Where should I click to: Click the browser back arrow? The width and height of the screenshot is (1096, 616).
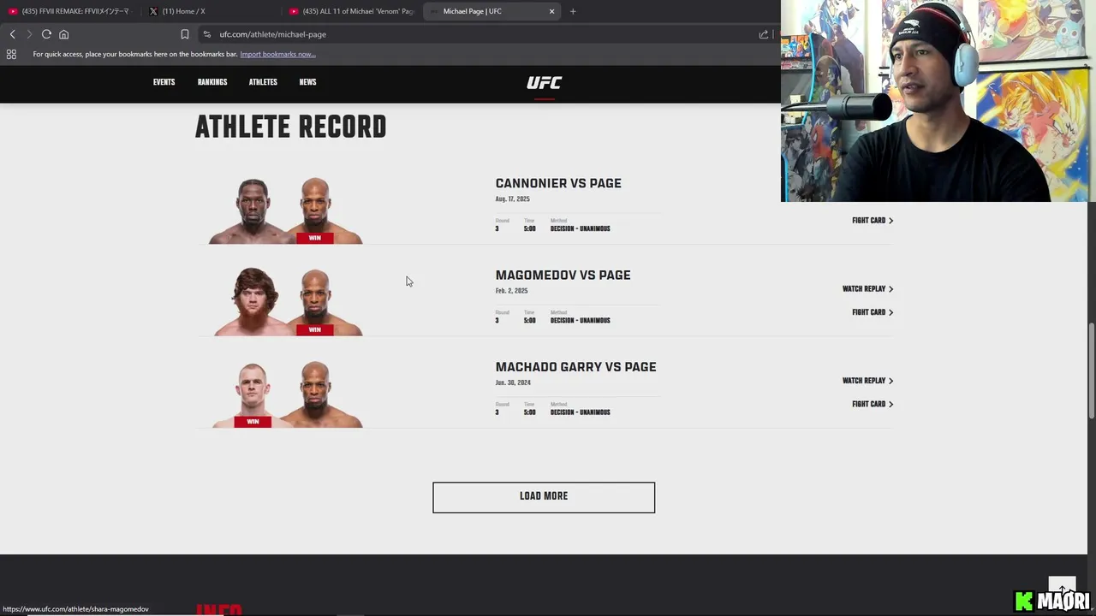(x=12, y=34)
